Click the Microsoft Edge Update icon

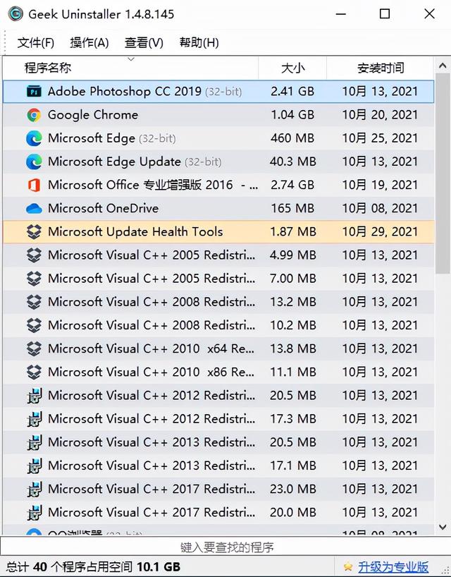click(34, 162)
